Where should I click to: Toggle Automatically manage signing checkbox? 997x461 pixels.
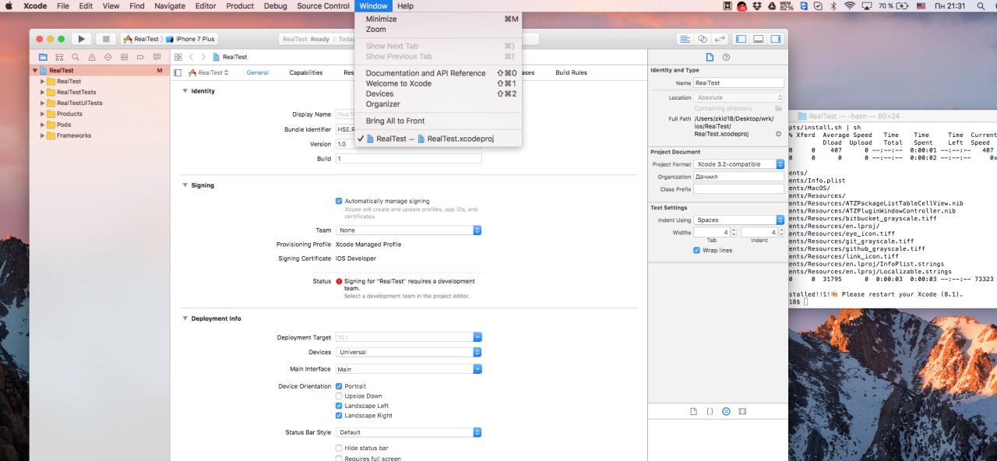(x=339, y=201)
